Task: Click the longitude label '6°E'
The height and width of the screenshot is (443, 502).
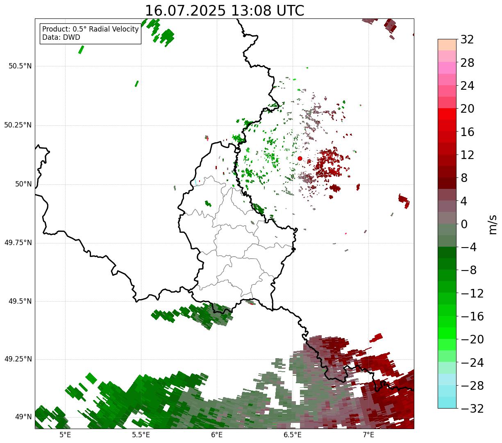Action: [217, 435]
